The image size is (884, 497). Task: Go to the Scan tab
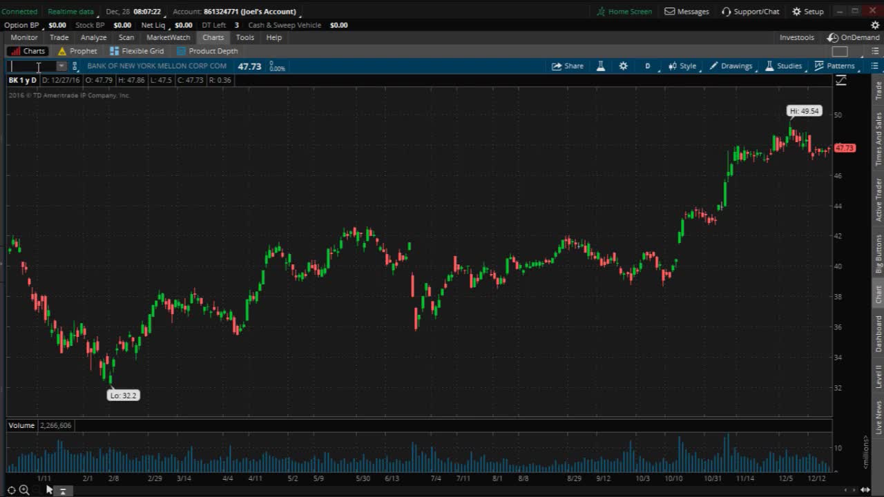click(126, 37)
